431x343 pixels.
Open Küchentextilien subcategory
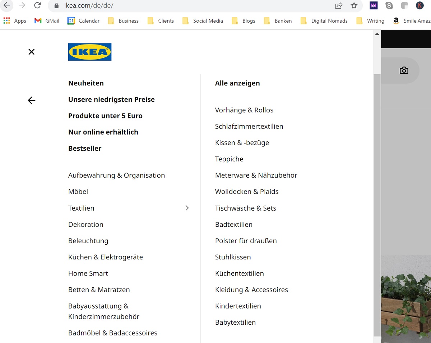[x=240, y=273]
